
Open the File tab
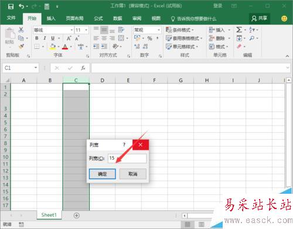[11, 18]
